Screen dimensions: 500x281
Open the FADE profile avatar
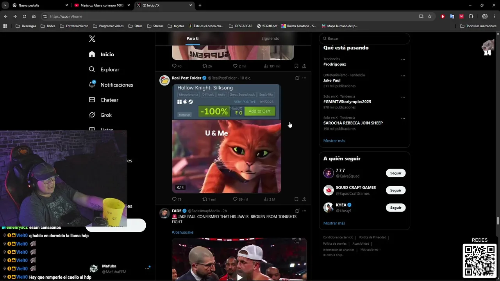(164, 213)
